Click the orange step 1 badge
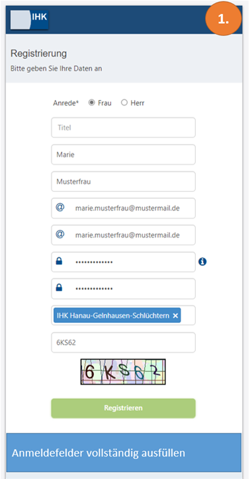The image size is (250, 479). (x=223, y=19)
